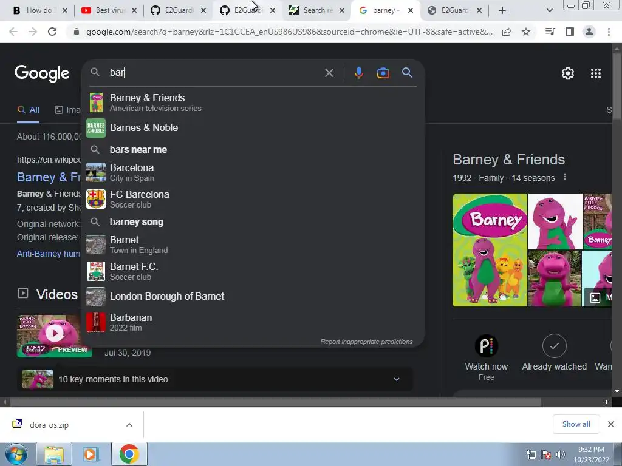Screen dimensions: 622x466
Task: Open Action Center flag tray icon
Action: pos(546,454)
